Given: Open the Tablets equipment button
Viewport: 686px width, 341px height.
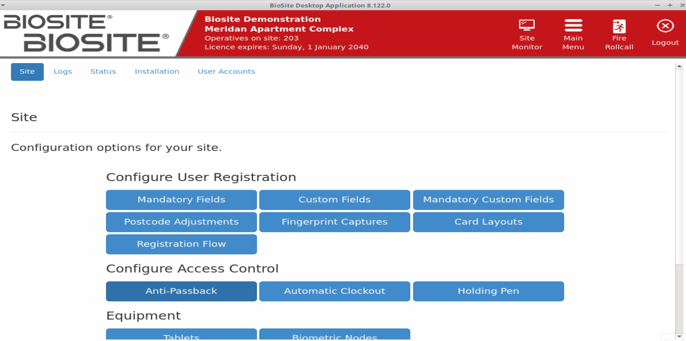Looking at the screenshot, I should click(181, 335).
